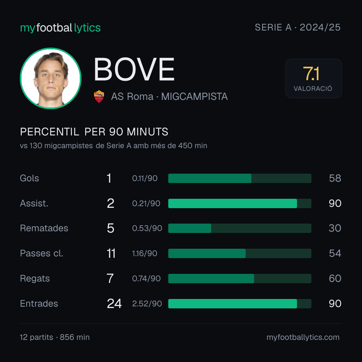Select the Bove player portrait
Image resolution: width=362 pixels, height=362 pixels.
point(51,78)
